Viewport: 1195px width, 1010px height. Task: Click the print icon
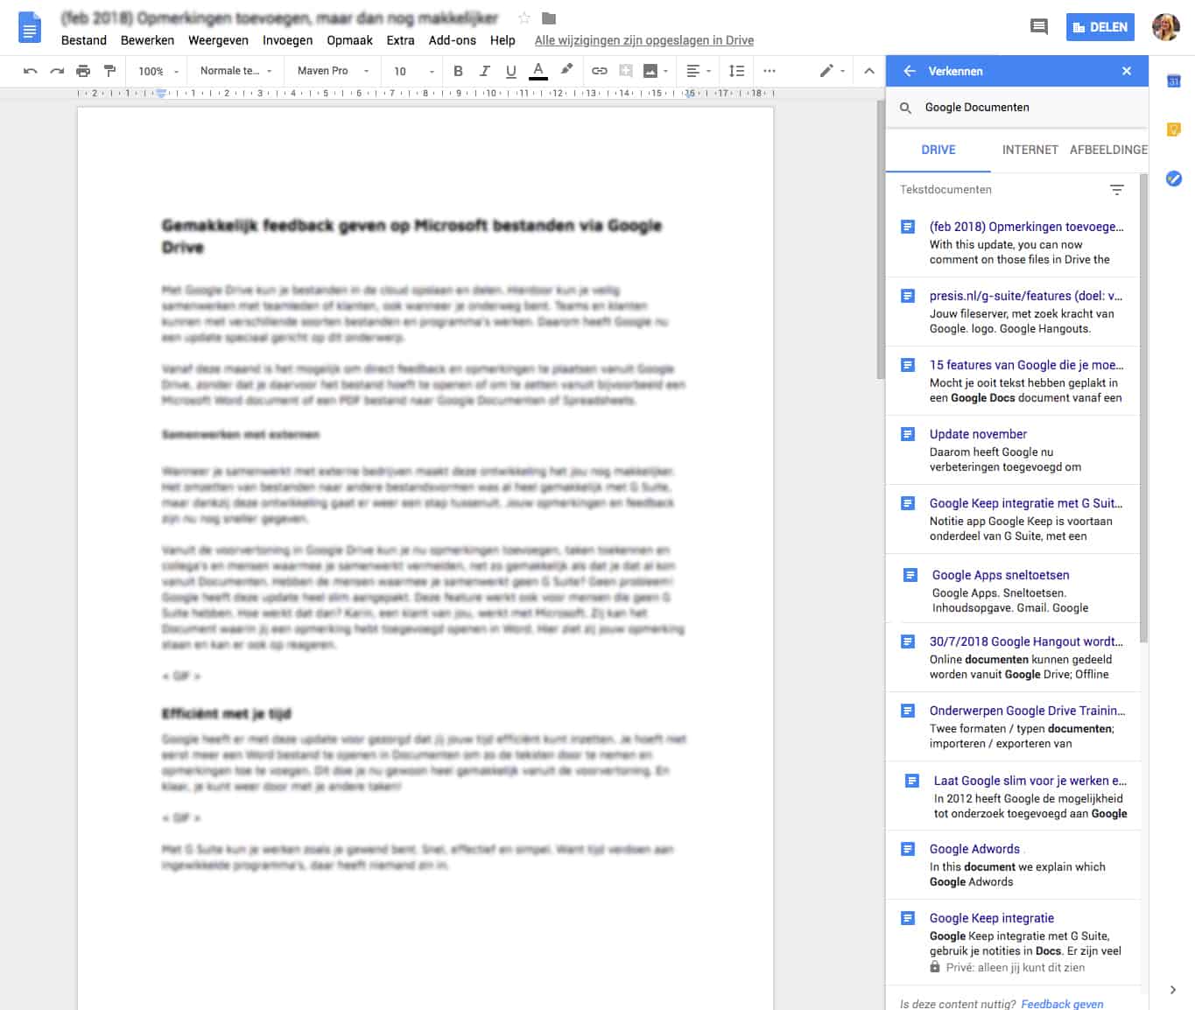(x=83, y=71)
